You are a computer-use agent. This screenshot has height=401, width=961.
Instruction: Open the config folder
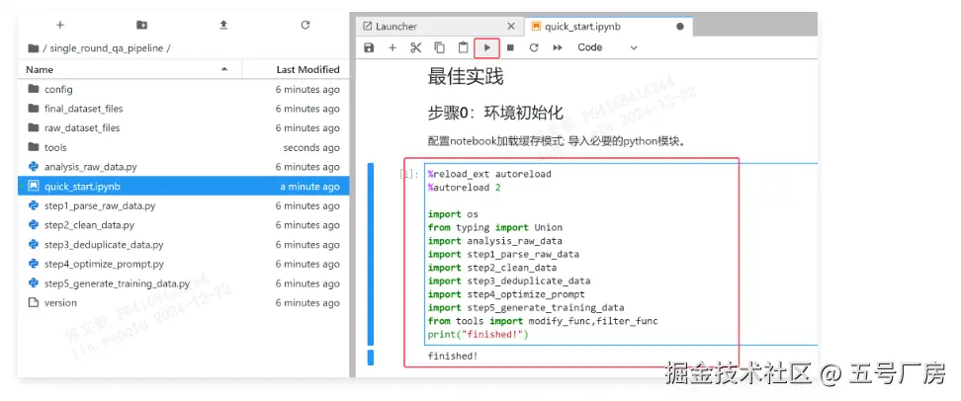[x=184, y=89]
